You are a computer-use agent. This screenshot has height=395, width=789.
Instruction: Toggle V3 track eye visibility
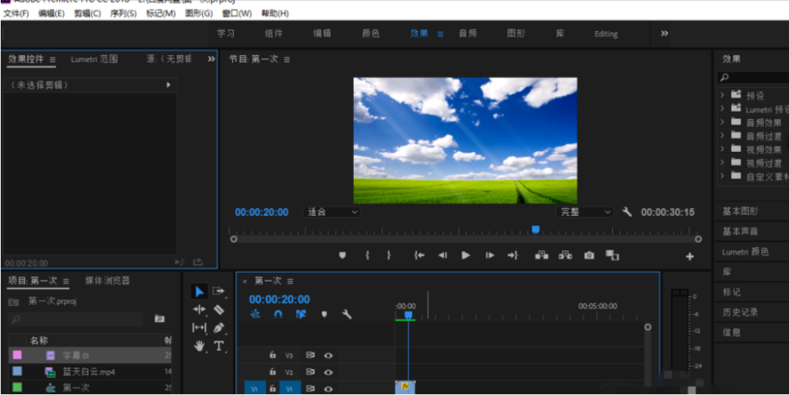[328, 355]
